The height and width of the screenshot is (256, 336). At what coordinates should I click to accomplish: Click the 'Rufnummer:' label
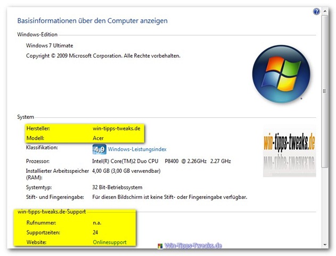[x=42, y=223]
